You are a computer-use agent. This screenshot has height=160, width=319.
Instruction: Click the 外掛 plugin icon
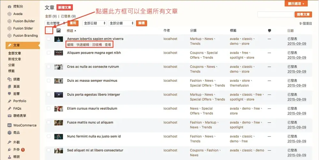[9, 149]
